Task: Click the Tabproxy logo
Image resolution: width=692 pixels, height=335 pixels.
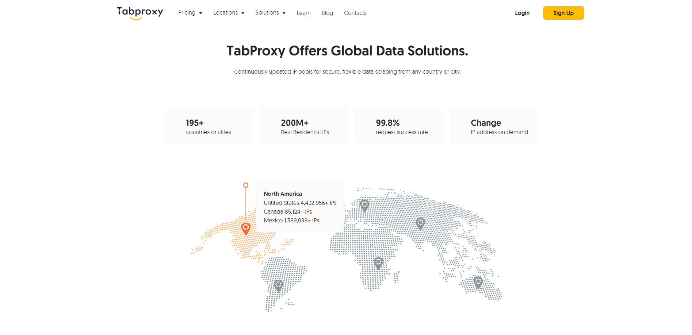Action: click(140, 13)
